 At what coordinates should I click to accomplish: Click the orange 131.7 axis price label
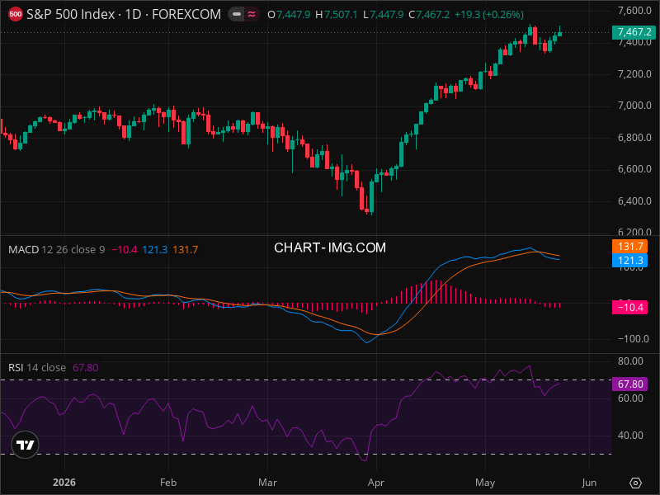(629, 246)
